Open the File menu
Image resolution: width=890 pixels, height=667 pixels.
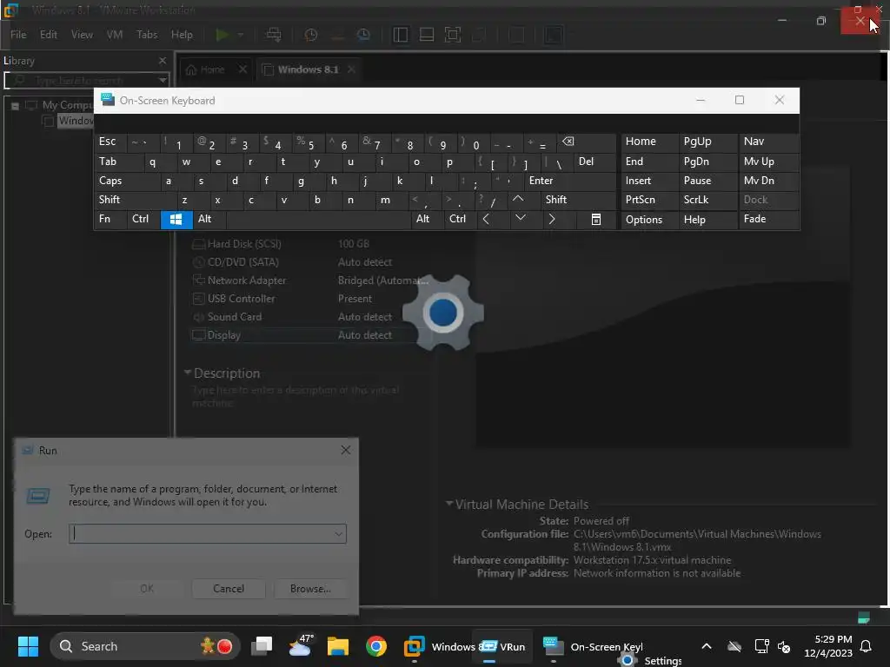19,35
